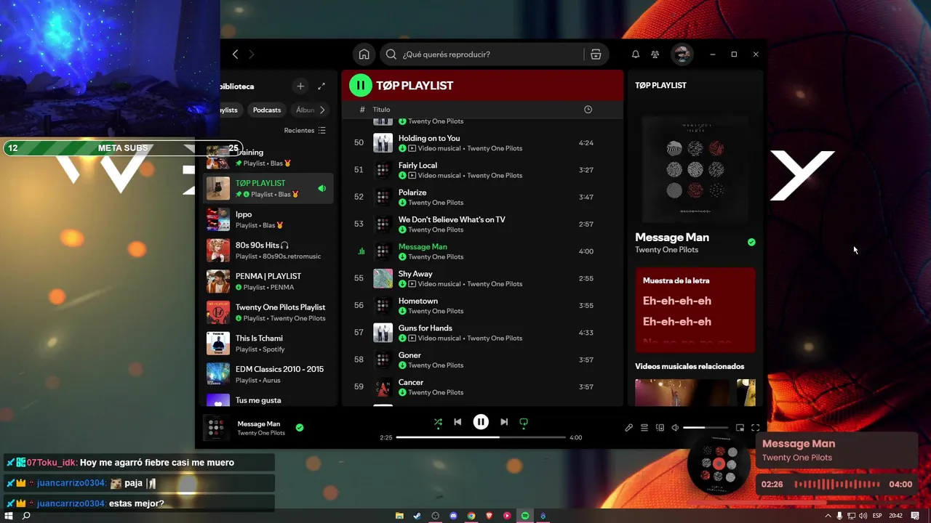This screenshot has height=523, width=931.
Task: Select the Podcasts filter chip
Action: coord(267,110)
